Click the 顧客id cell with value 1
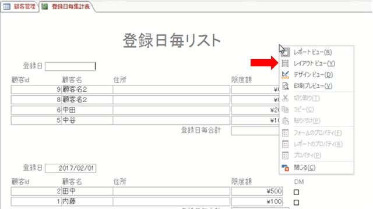The width and height of the screenshot is (373, 209). [x=36, y=201]
